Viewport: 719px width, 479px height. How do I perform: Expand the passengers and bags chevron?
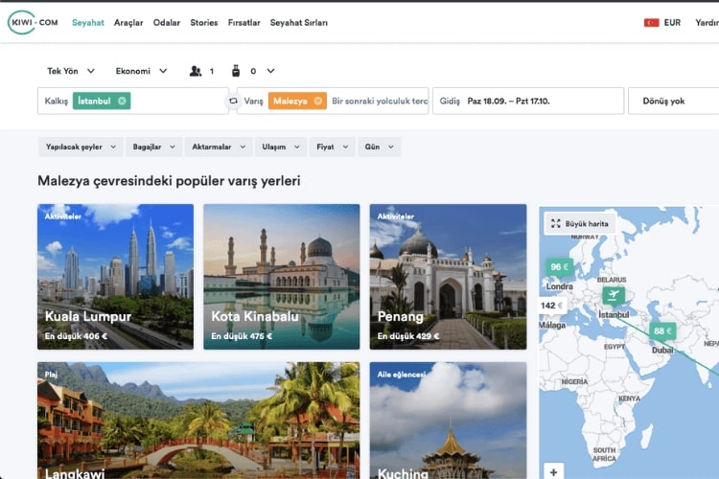coord(270,71)
